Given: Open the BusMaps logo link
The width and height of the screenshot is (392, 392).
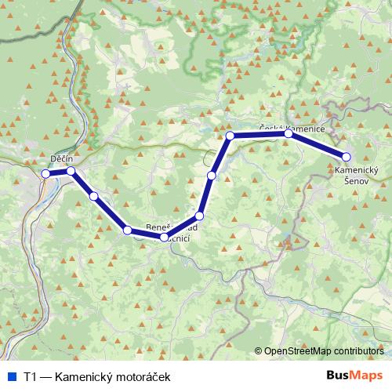Looking at the screenshot, I should point(354,376).
